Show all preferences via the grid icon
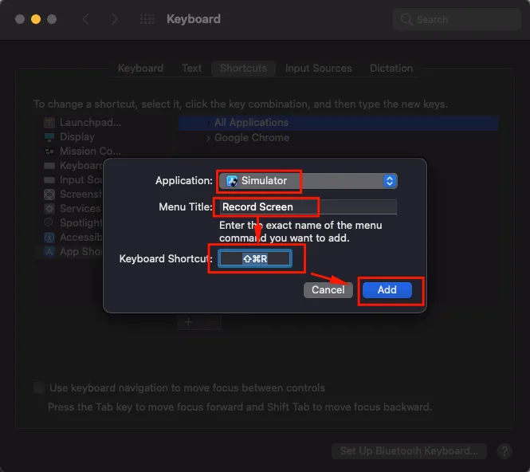Screen dimensions: 530x472 click(147, 19)
